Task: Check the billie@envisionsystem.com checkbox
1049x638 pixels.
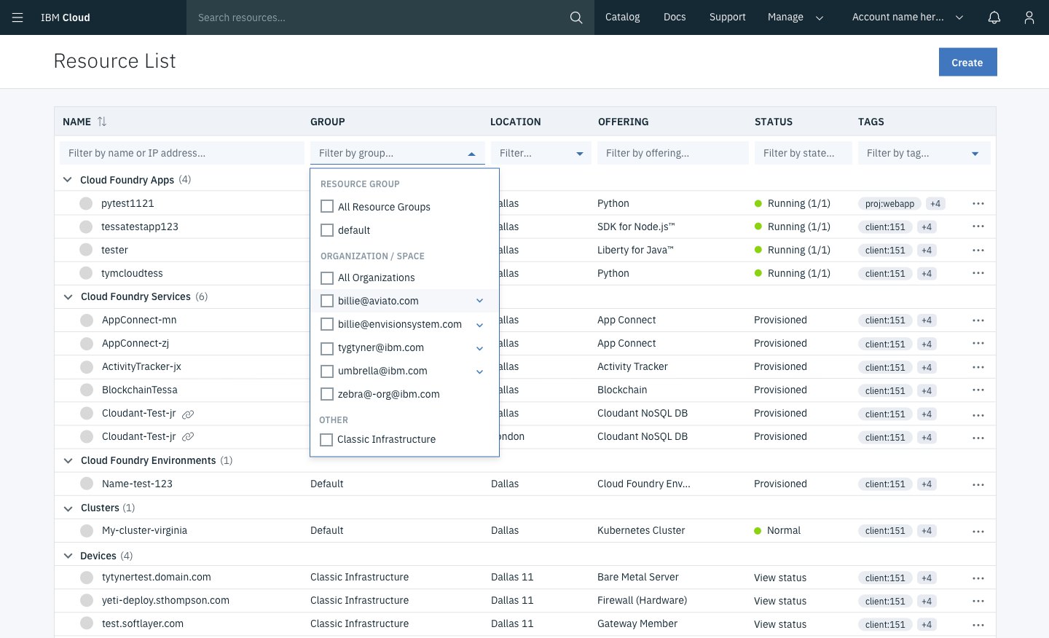Action: (327, 324)
